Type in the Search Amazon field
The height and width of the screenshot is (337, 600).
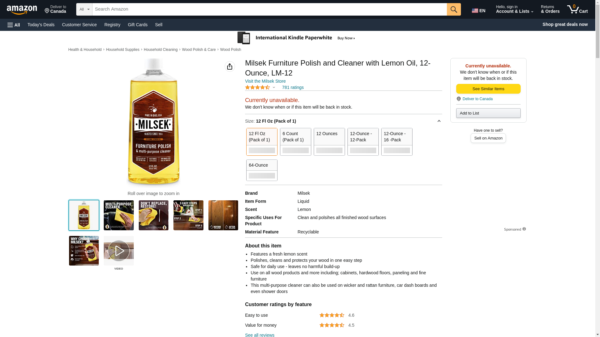click(269, 9)
